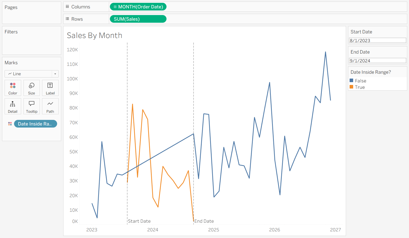The width and height of the screenshot is (409, 238).
Task: Expand the plus on MONTH(Order Date) pill
Action: click(115, 7)
